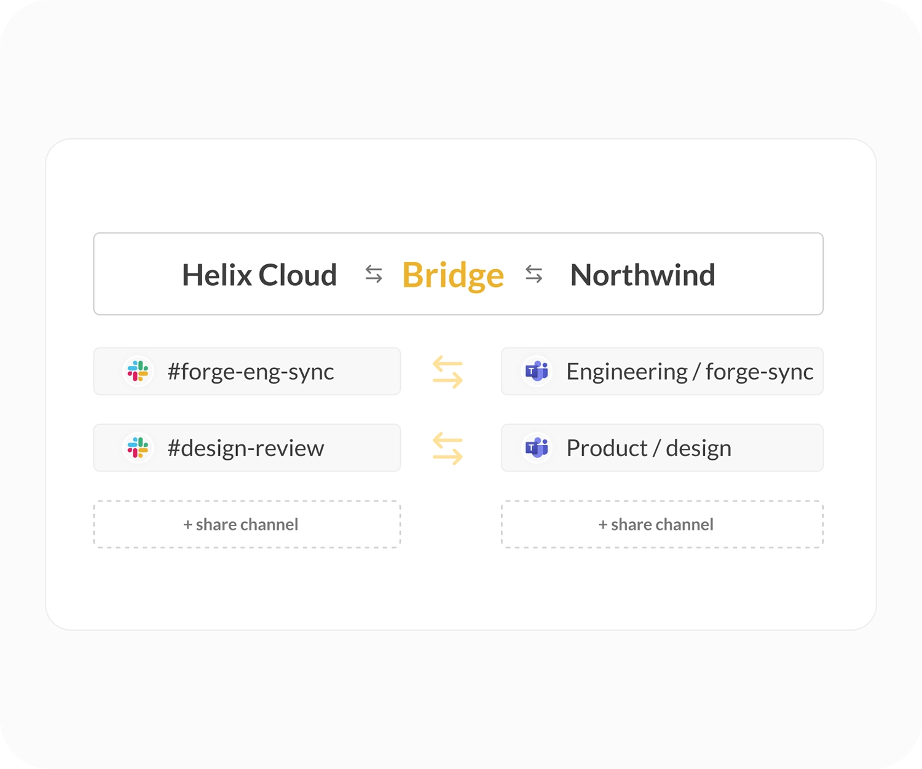Screen dimensions: 922x769
Task: Select the #forge-eng-sync channel row
Action: click(247, 371)
